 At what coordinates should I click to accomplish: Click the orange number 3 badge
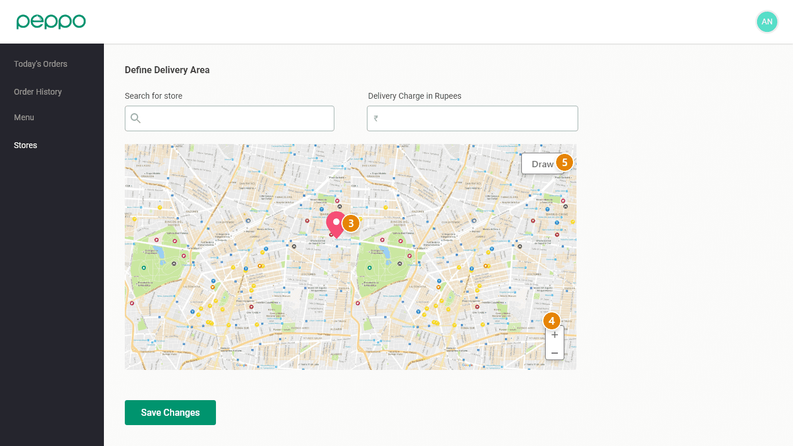[351, 224]
